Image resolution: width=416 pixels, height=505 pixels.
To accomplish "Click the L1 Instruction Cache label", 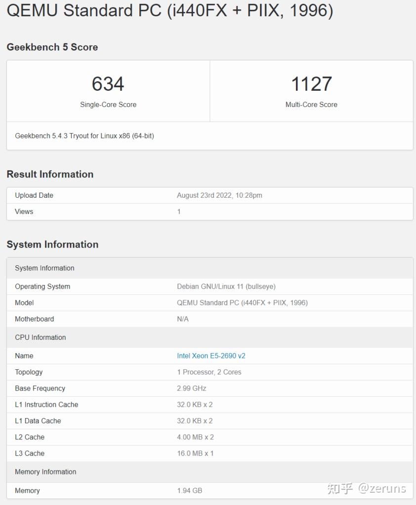I will click(x=46, y=404).
